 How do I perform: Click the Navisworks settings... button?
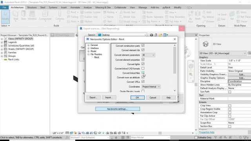click(118, 109)
